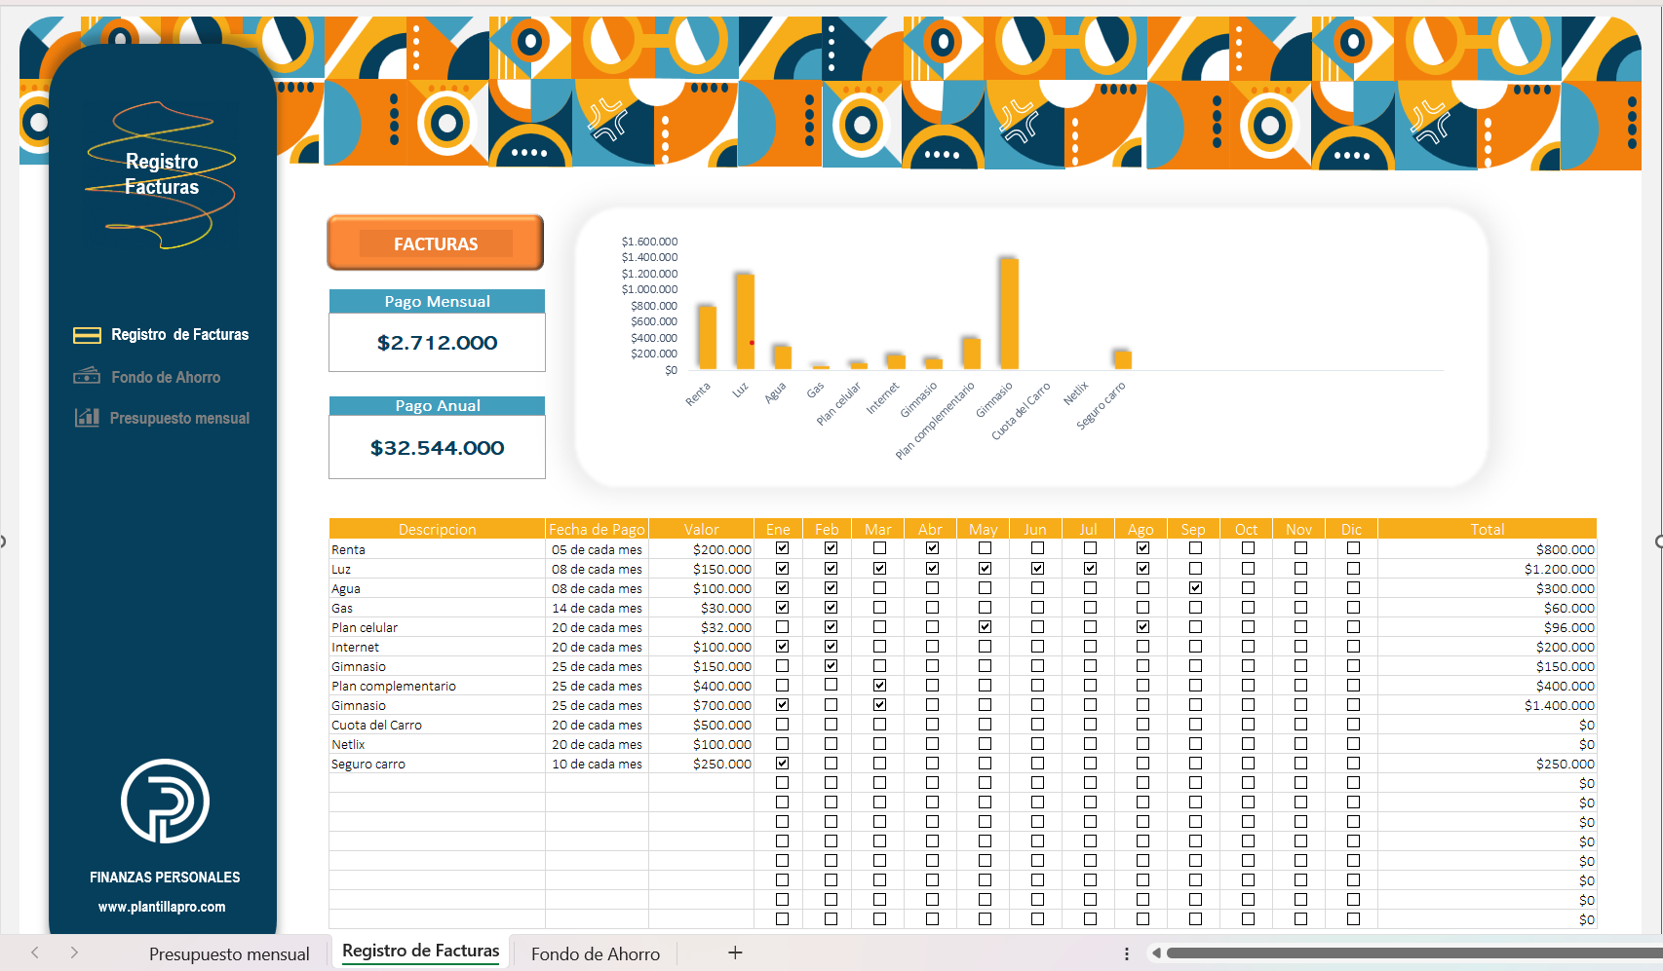This screenshot has width=1663, height=971.
Task: Click the Presupuesto mensual chart icon
Action: click(87, 417)
